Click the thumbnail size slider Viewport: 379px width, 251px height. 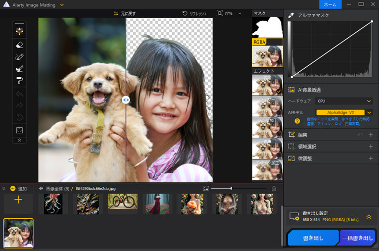[239, 188]
